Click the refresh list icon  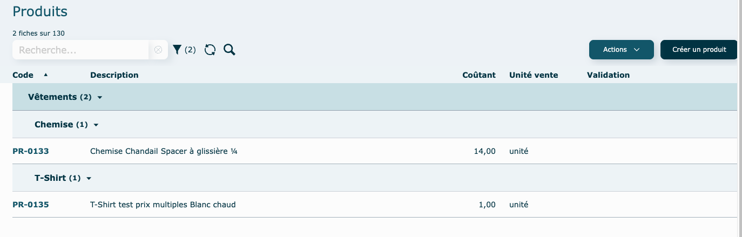210,50
